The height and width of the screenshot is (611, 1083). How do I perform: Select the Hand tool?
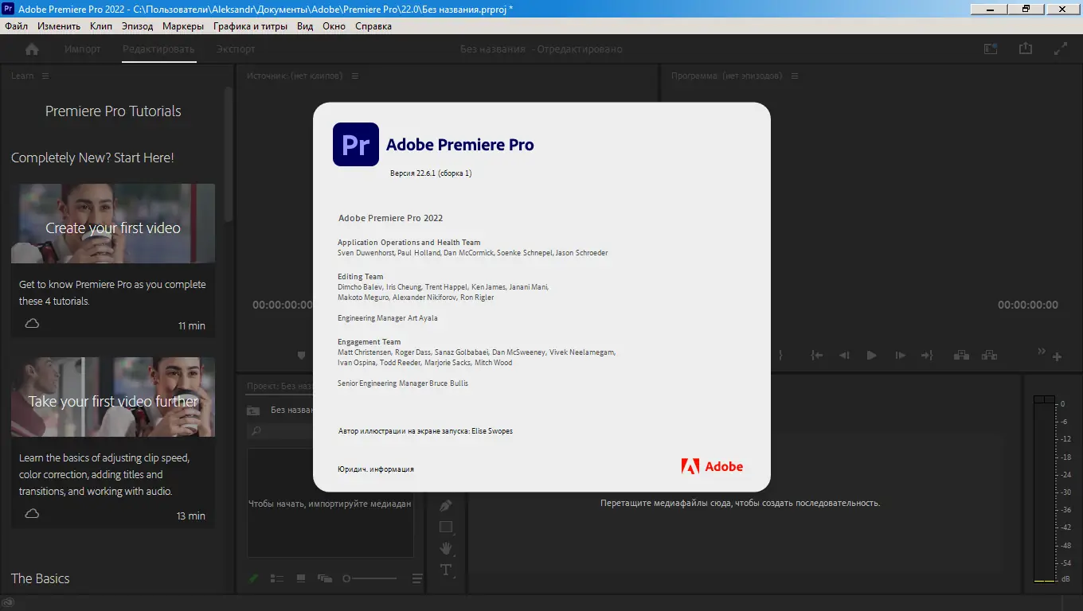point(446,548)
